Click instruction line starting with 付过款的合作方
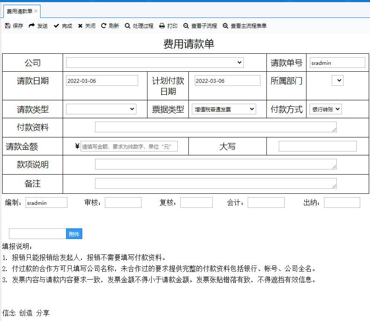 159,268
